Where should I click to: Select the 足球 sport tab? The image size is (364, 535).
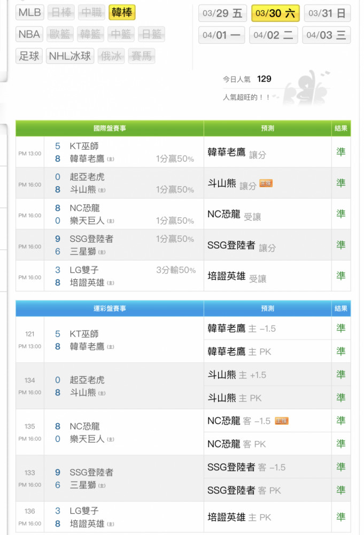29,56
